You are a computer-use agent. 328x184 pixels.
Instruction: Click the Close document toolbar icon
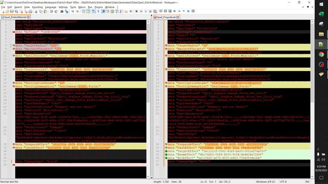pyautogui.click(x=22, y=11)
